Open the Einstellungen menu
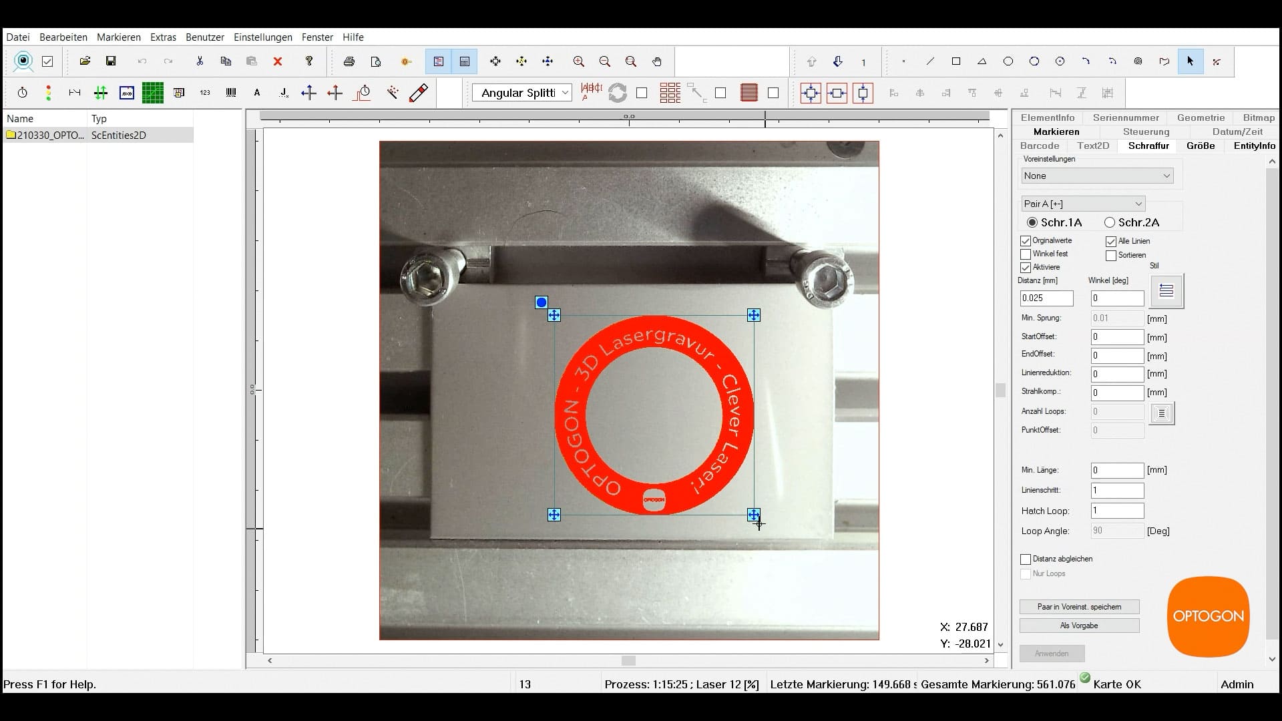Screen dimensions: 1282x721 (x=262, y=37)
